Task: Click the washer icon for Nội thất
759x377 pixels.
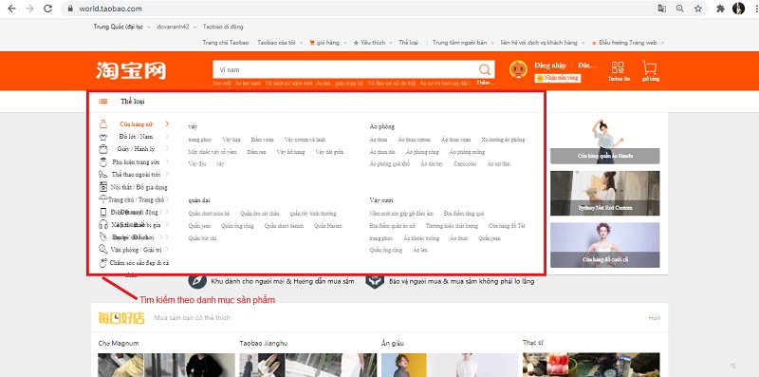Action: point(103,187)
